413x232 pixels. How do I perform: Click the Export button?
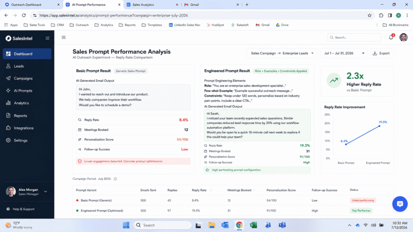[382, 53]
